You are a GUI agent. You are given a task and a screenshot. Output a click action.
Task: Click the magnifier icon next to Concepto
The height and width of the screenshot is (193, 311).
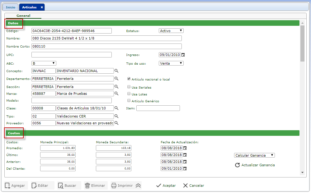click(117, 71)
